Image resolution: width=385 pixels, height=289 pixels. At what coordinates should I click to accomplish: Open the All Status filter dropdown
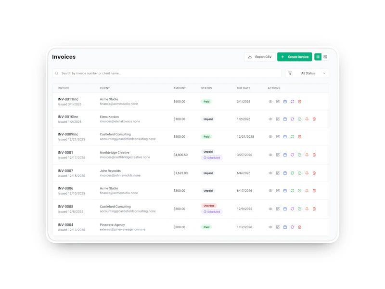307,73
